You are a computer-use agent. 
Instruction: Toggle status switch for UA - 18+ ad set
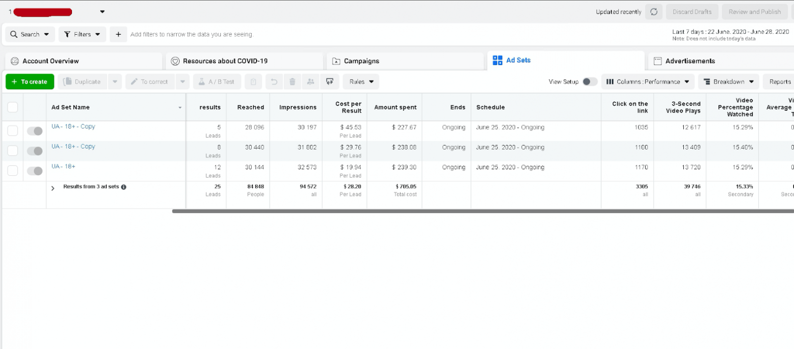35,171
